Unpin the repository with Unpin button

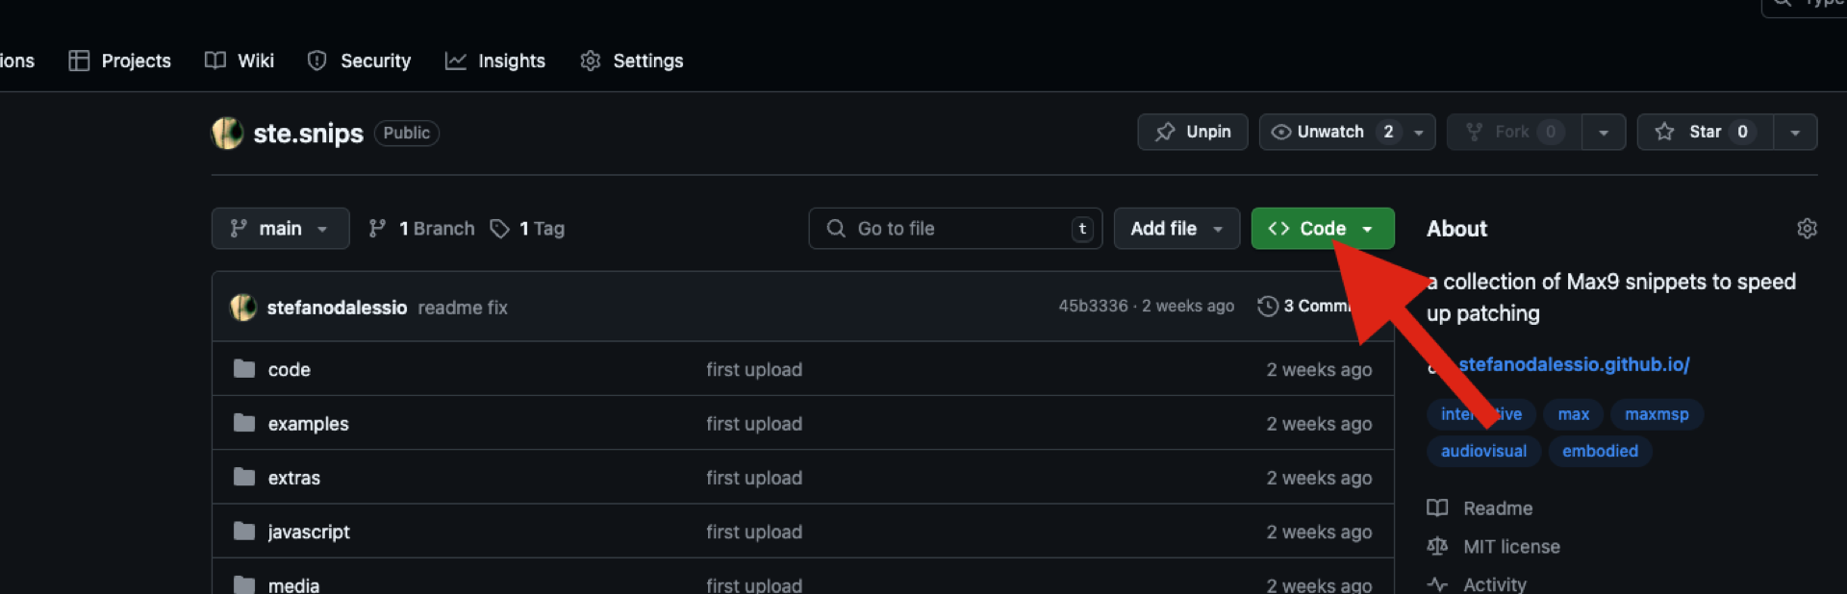(x=1192, y=133)
